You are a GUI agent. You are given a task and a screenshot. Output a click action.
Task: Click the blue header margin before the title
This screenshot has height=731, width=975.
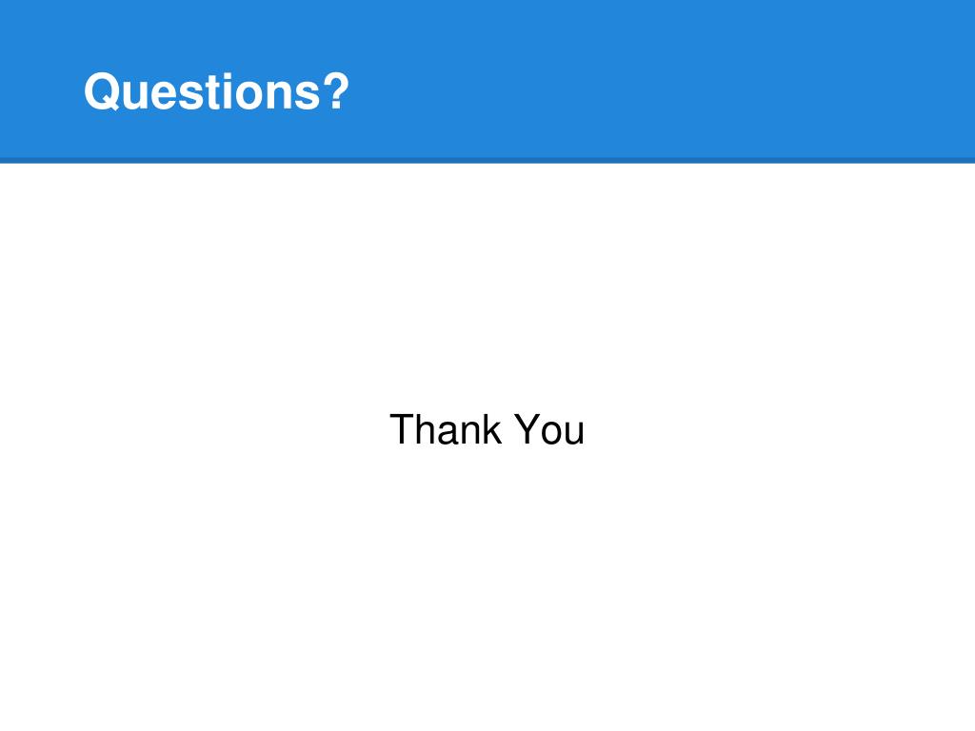point(40,92)
